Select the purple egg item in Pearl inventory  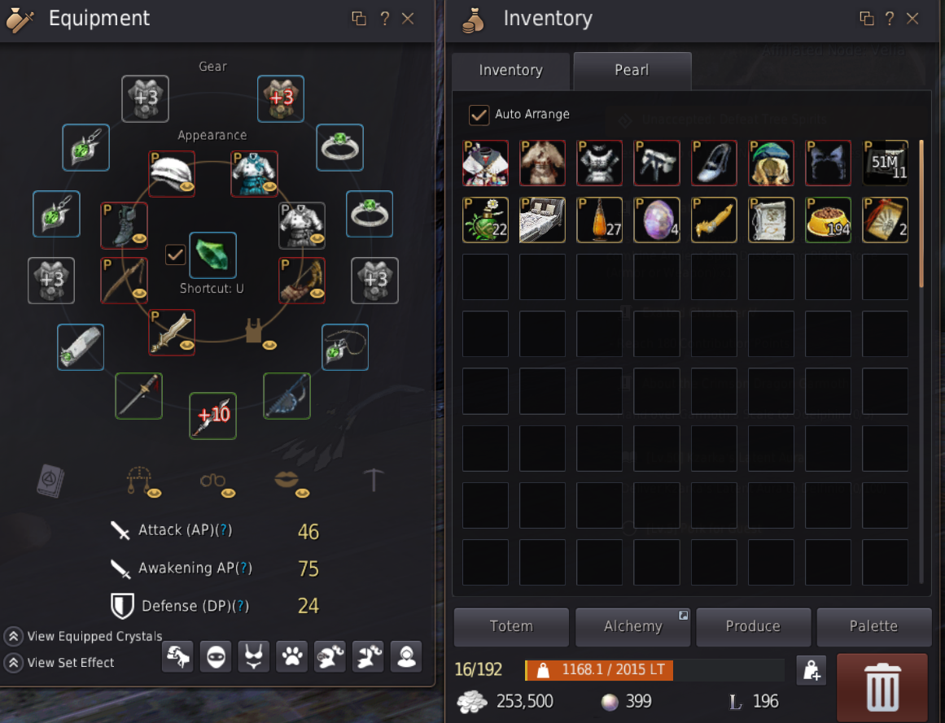tap(657, 220)
